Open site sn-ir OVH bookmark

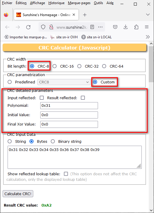pos(64,37)
